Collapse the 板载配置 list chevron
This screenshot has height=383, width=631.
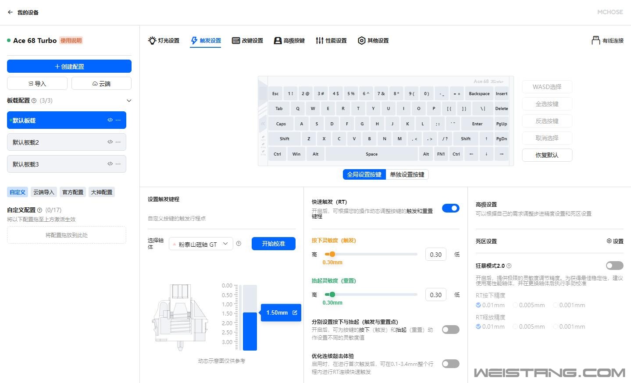(129, 101)
